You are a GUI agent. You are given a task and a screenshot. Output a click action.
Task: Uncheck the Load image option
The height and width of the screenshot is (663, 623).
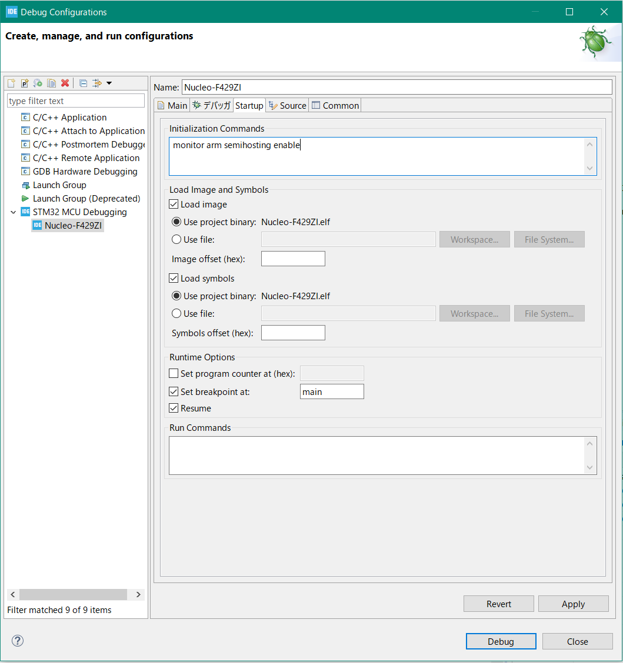pos(174,204)
